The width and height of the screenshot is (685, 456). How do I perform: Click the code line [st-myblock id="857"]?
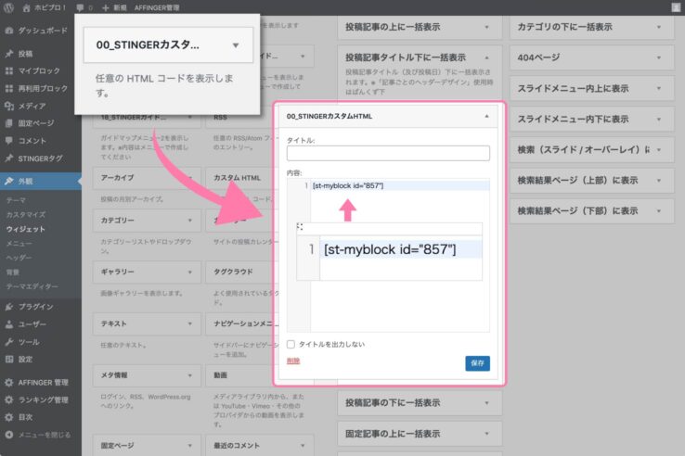(x=348, y=185)
